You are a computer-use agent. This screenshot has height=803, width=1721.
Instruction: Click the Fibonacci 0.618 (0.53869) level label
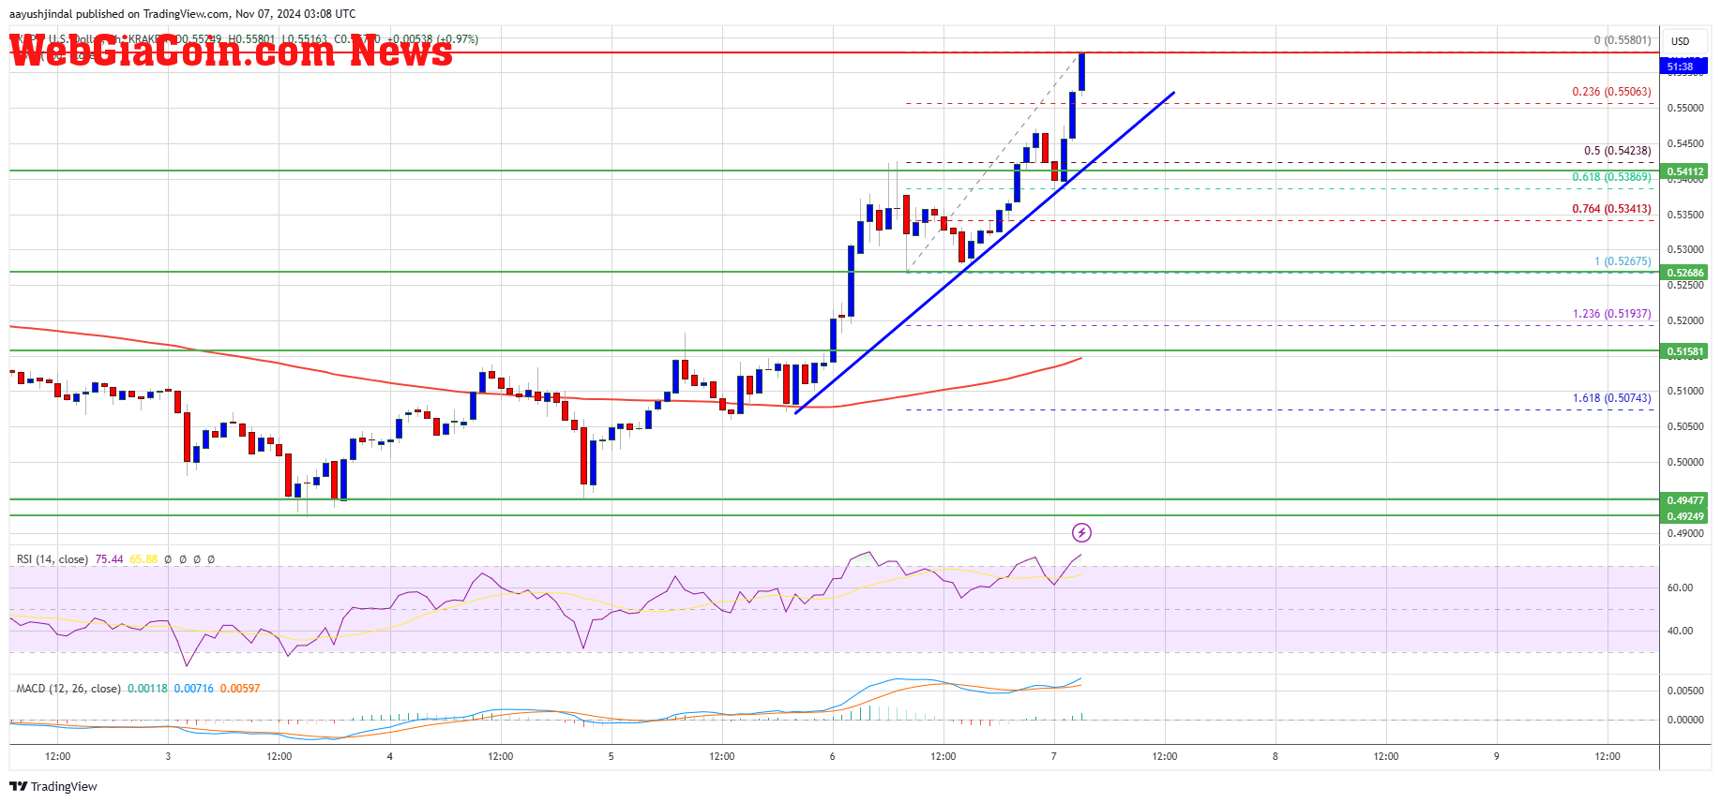point(1611,177)
